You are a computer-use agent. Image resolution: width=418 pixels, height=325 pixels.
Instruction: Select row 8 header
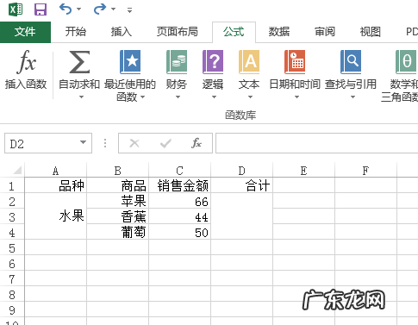click(12, 295)
